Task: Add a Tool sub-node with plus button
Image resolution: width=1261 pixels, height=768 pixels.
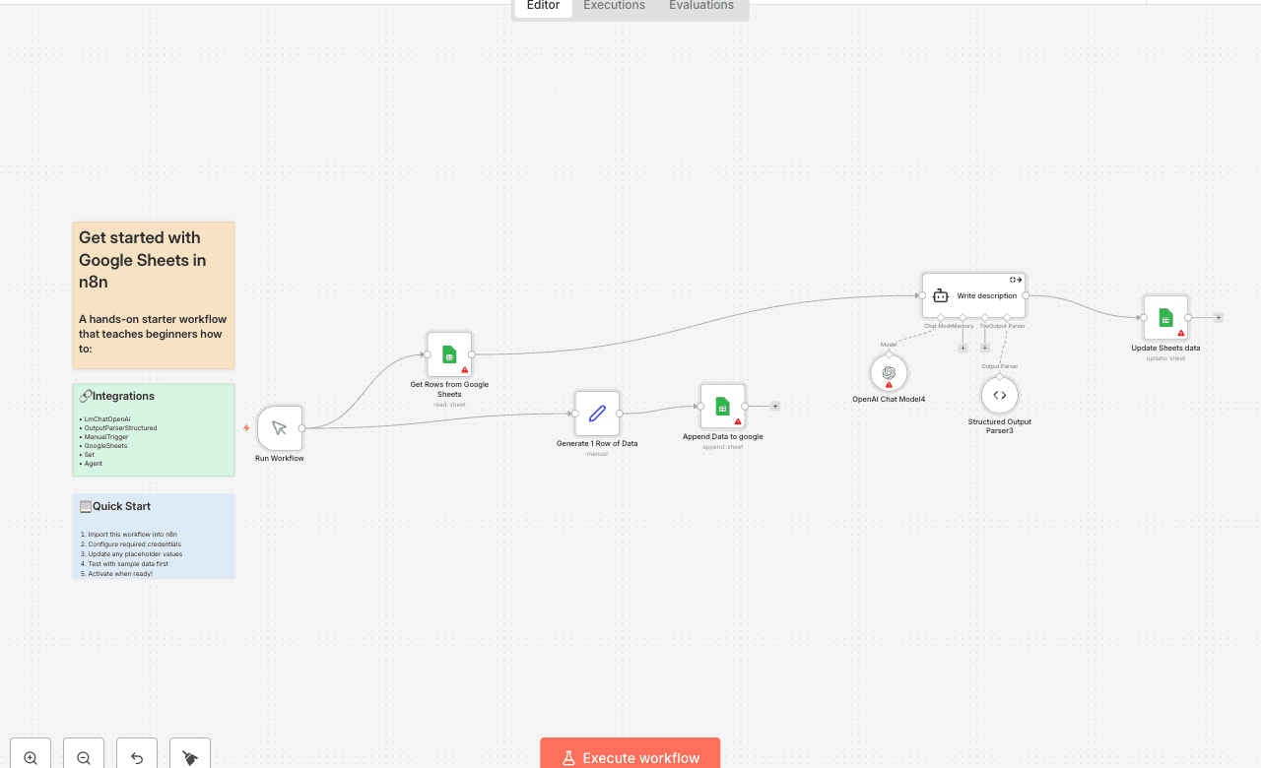Action: pos(984,348)
